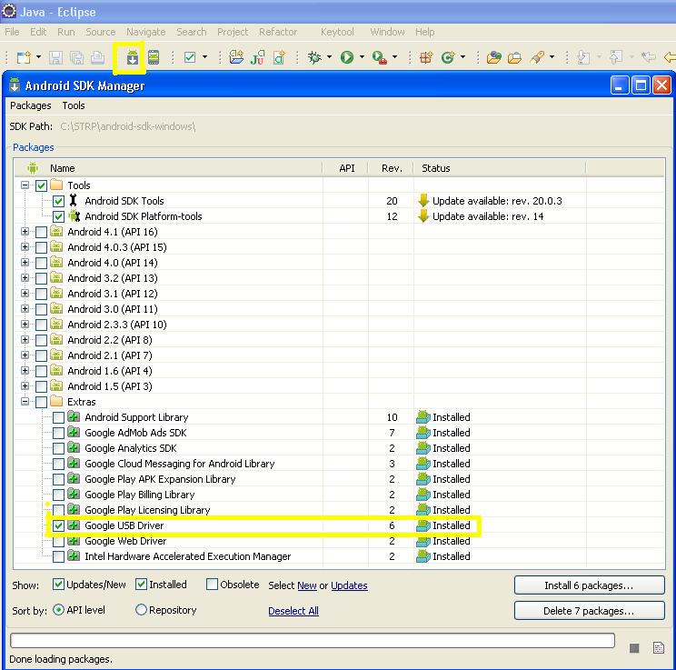Viewport: 676px width, 670px height.
Task: Check the Android 4.1 (API 16) checkbox
Action: click(x=42, y=232)
